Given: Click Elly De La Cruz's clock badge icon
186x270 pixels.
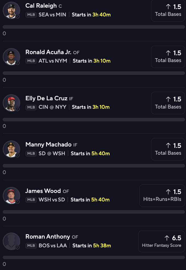Looking at the screenshot, I should pos(17,109).
